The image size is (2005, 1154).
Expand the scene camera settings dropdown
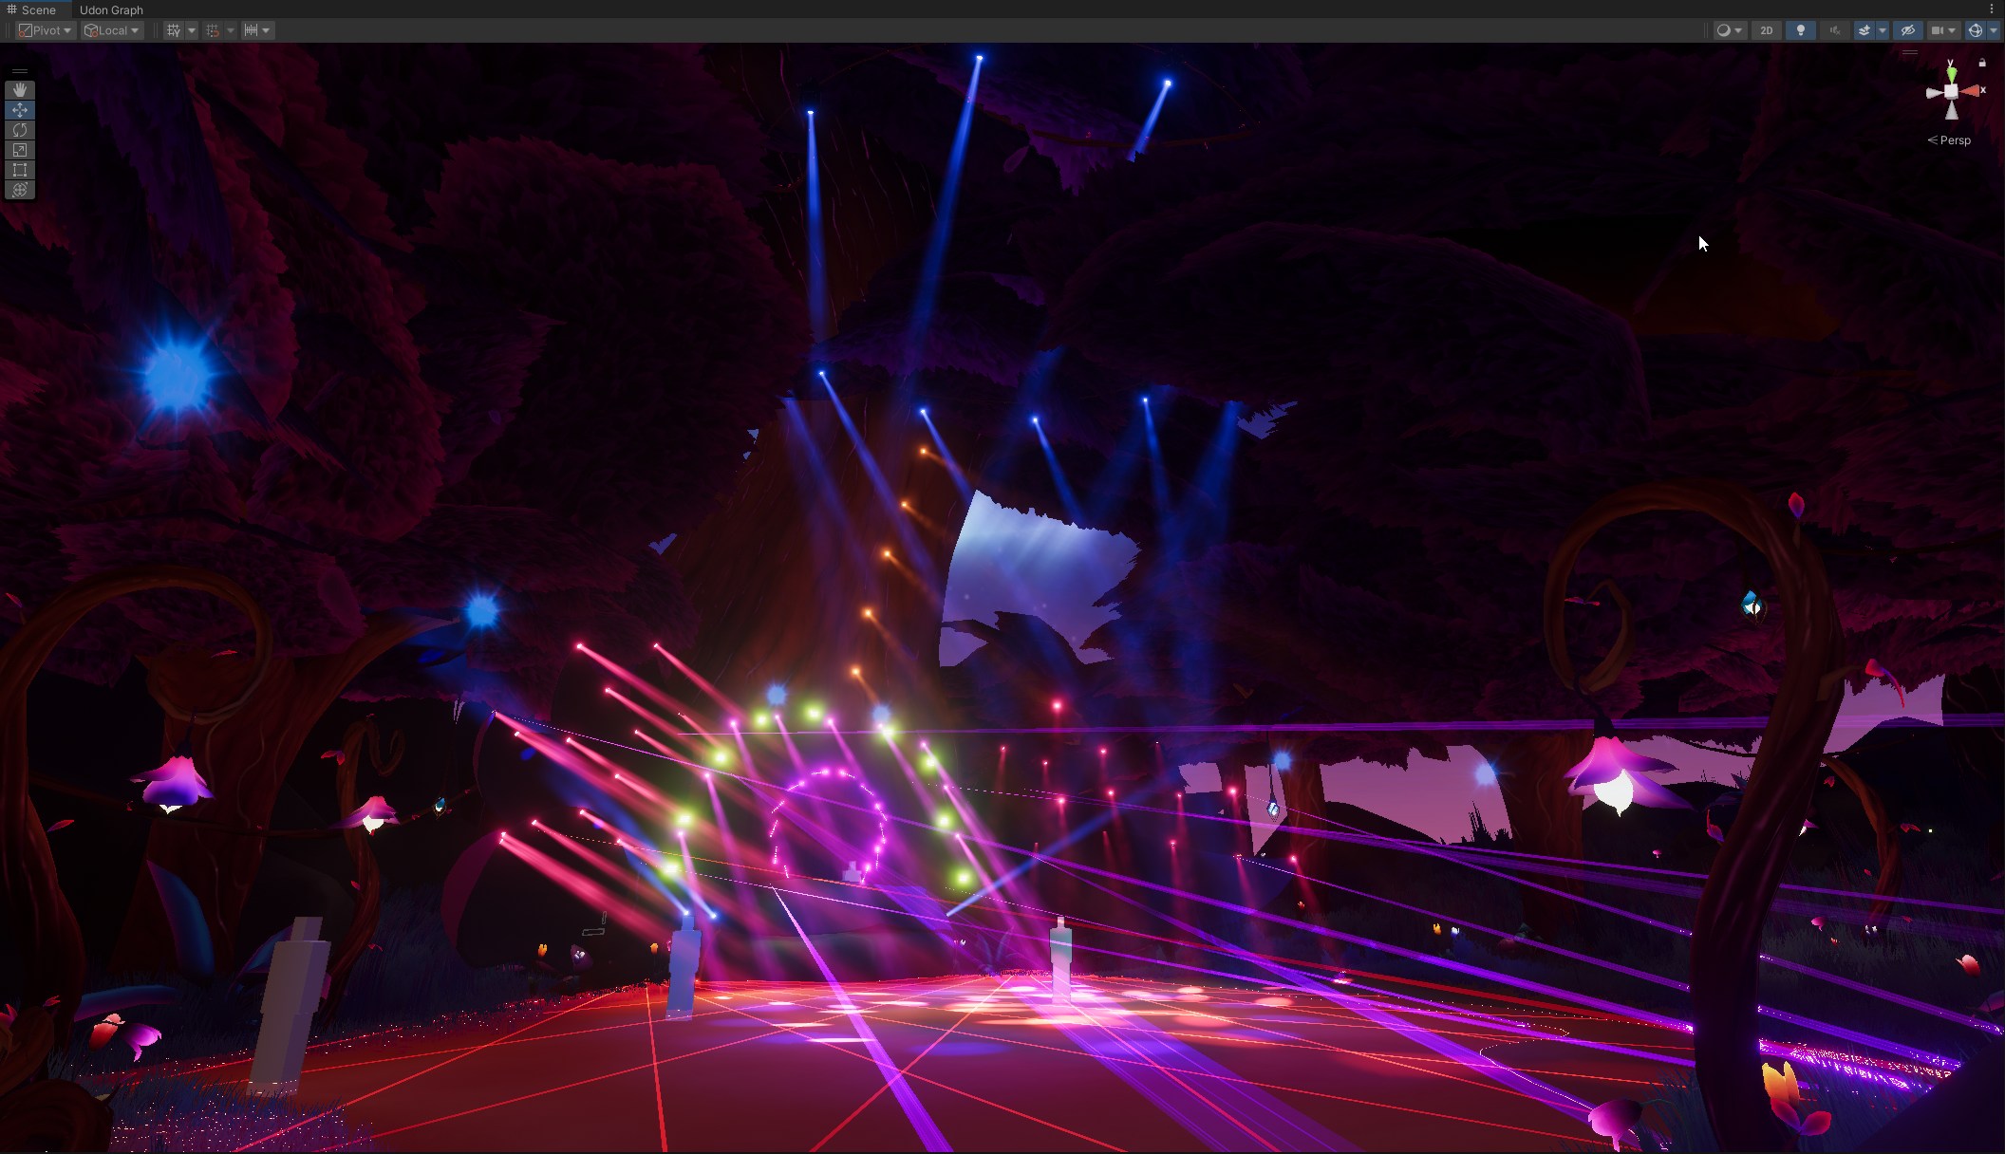(x=1942, y=30)
